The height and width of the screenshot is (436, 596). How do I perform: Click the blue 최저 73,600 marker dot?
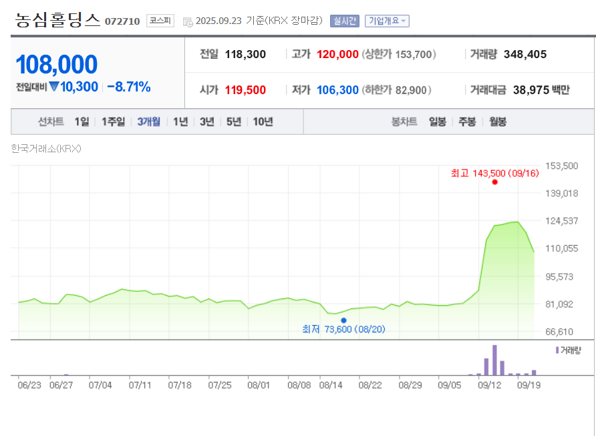tap(343, 320)
